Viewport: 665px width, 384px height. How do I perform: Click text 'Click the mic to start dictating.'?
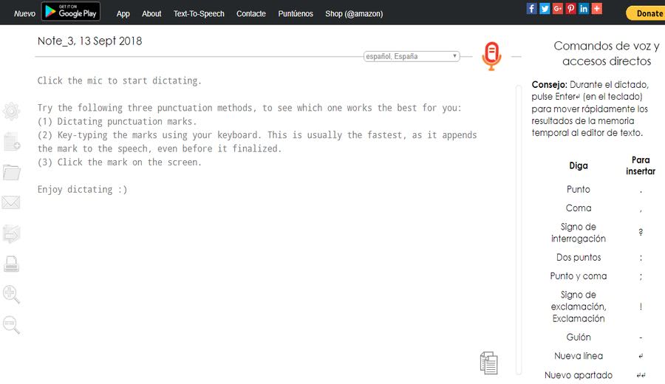(120, 81)
